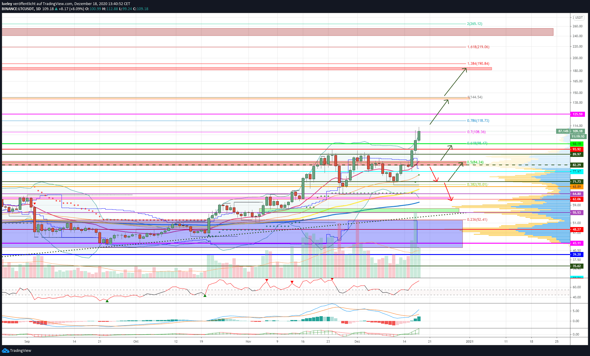This screenshot has height=356, width=590.
Task: Select the blue 39.20 price label
Action: pos(577,254)
